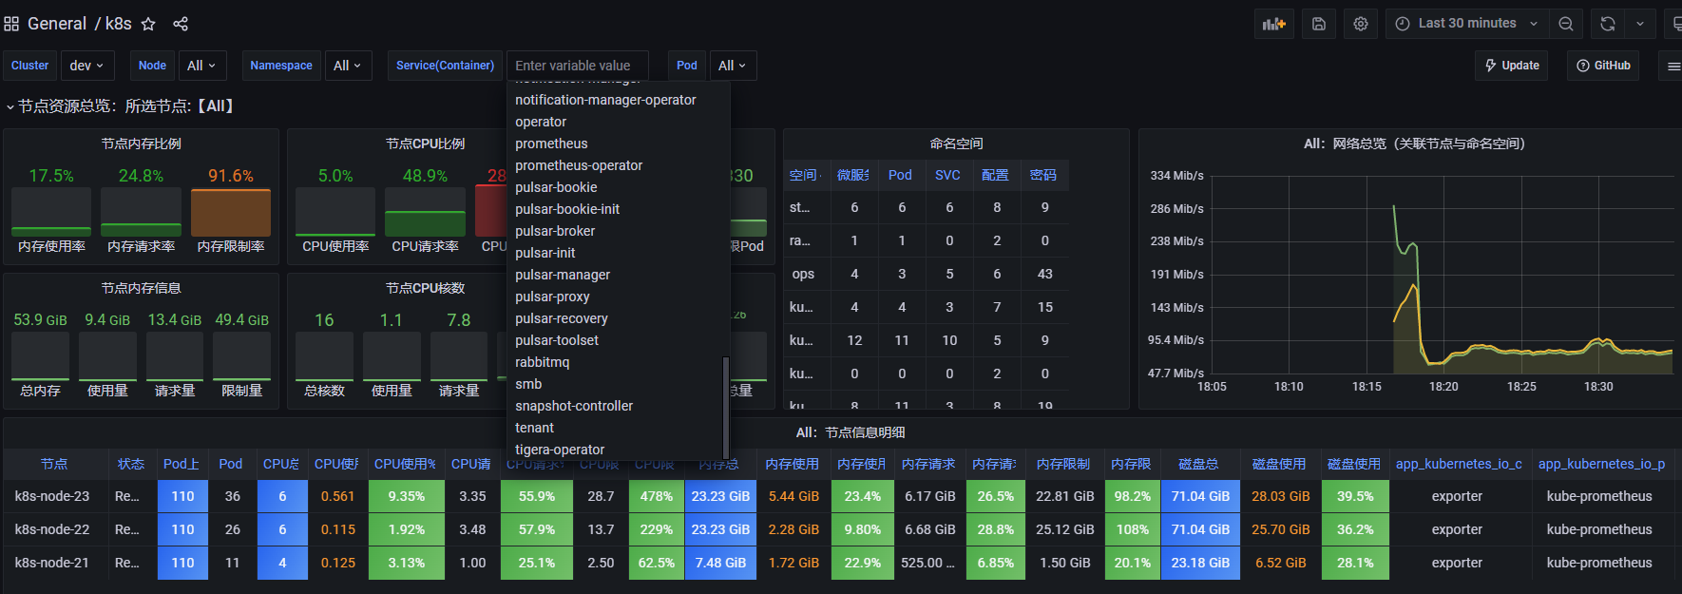Viewport: 1682px width, 594px height.
Task: Star the k8s dashboard as favorite
Action: [148, 24]
